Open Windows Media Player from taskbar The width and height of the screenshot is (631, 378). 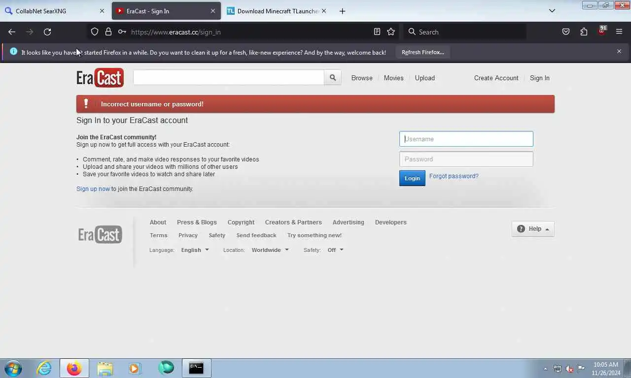pos(135,368)
